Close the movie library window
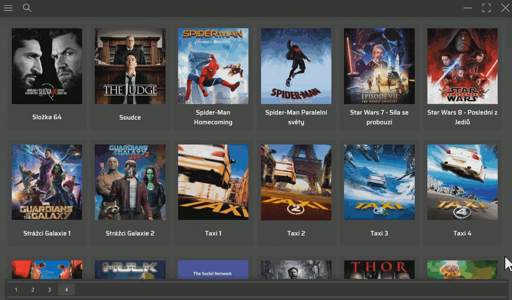The width and height of the screenshot is (512, 300). pos(505,8)
